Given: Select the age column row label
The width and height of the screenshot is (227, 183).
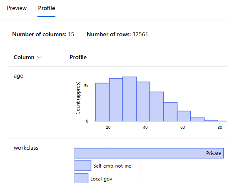Looking at the screenshot, I should 18,76.
